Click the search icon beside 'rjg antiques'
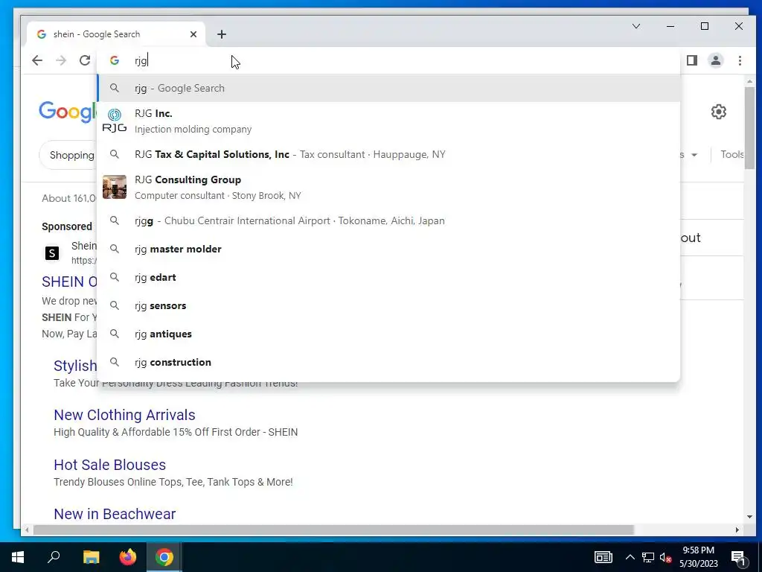The image size is (762, 572). point(114,334)
